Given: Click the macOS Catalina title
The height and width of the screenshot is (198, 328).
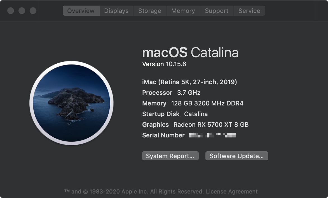Looking at the screenshot, I should pos(190,52).
